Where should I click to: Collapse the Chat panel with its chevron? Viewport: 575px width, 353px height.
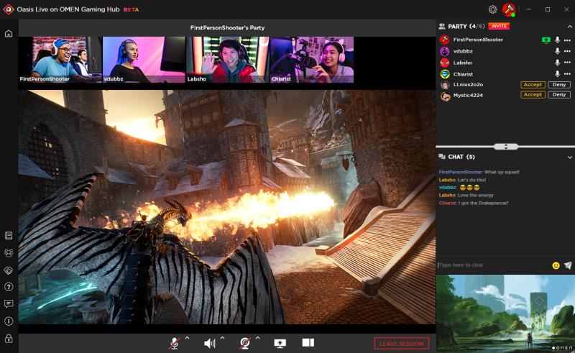[569, 157]
